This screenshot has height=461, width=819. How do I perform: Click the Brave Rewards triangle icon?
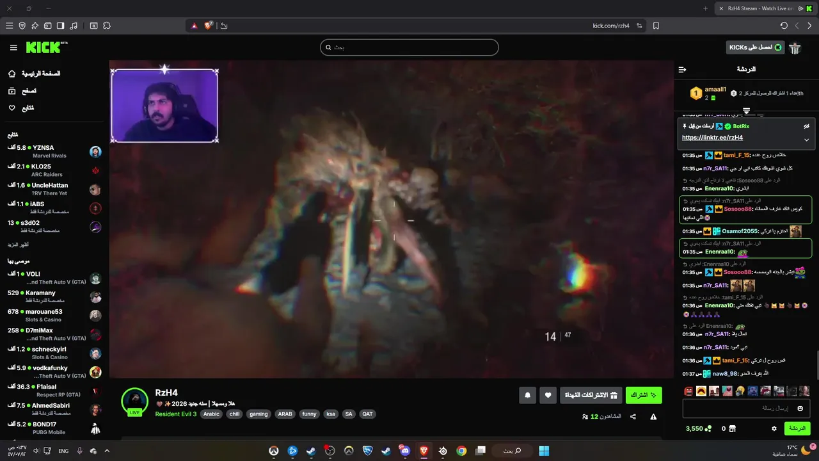tap(195, 26)
